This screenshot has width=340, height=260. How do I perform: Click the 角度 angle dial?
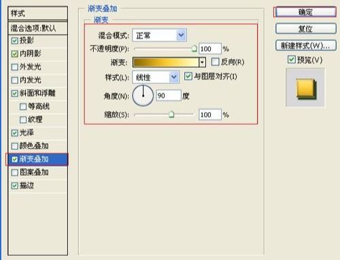pyautogui.click(x=143, y=96)
